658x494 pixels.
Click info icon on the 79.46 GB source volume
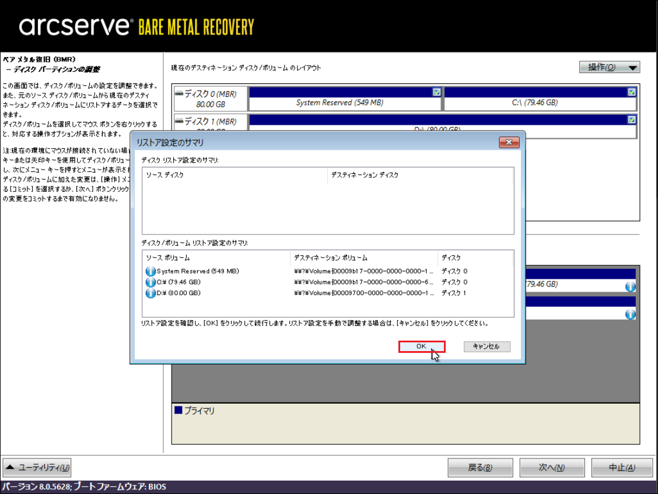630,286
